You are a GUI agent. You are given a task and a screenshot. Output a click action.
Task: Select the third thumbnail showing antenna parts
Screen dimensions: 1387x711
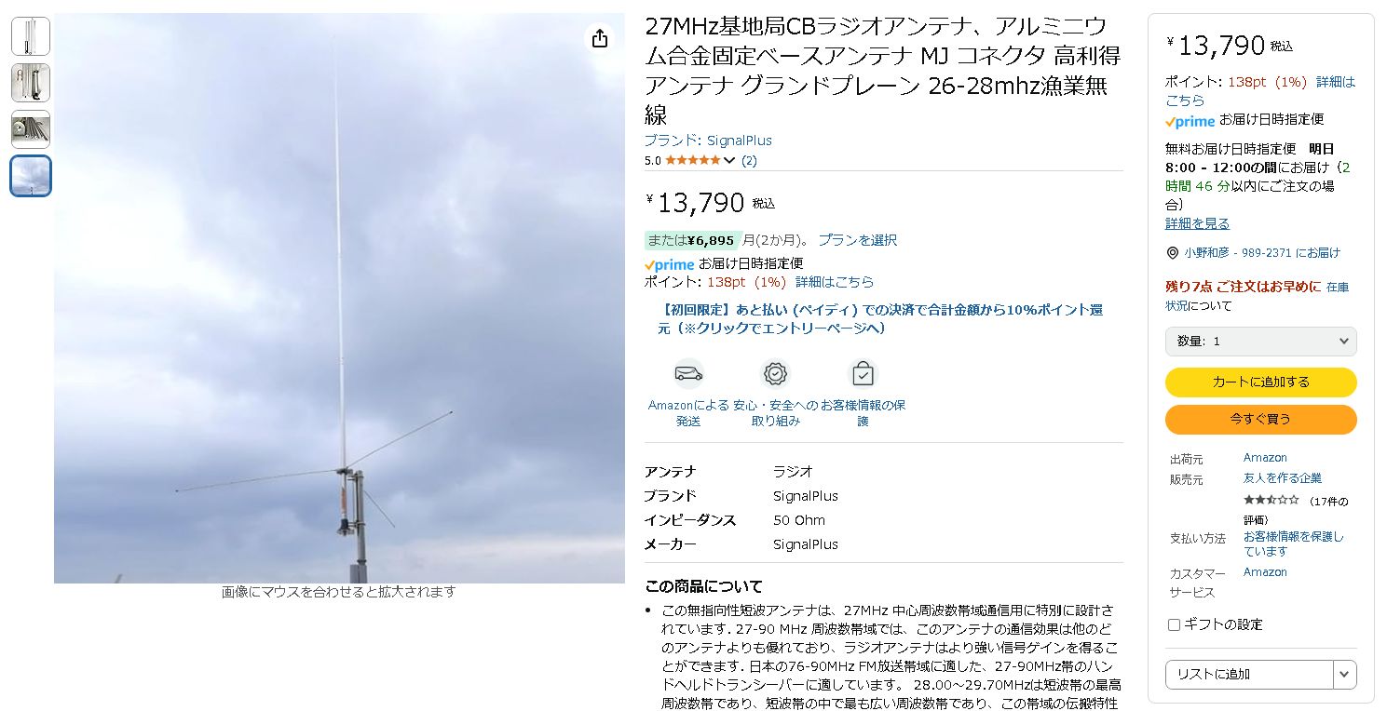tap(31, 129)
